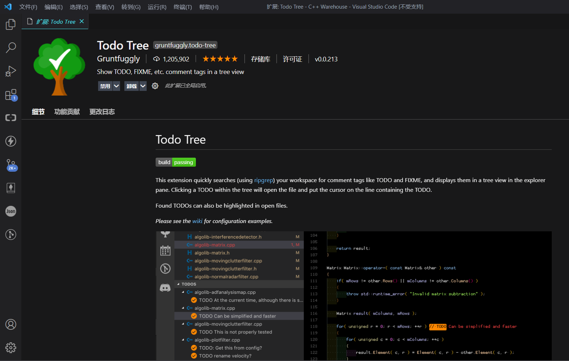Open the 运行(R) menu
This screenshot has width=569, height=361.
pyautogui.click(x=157, y=7)
